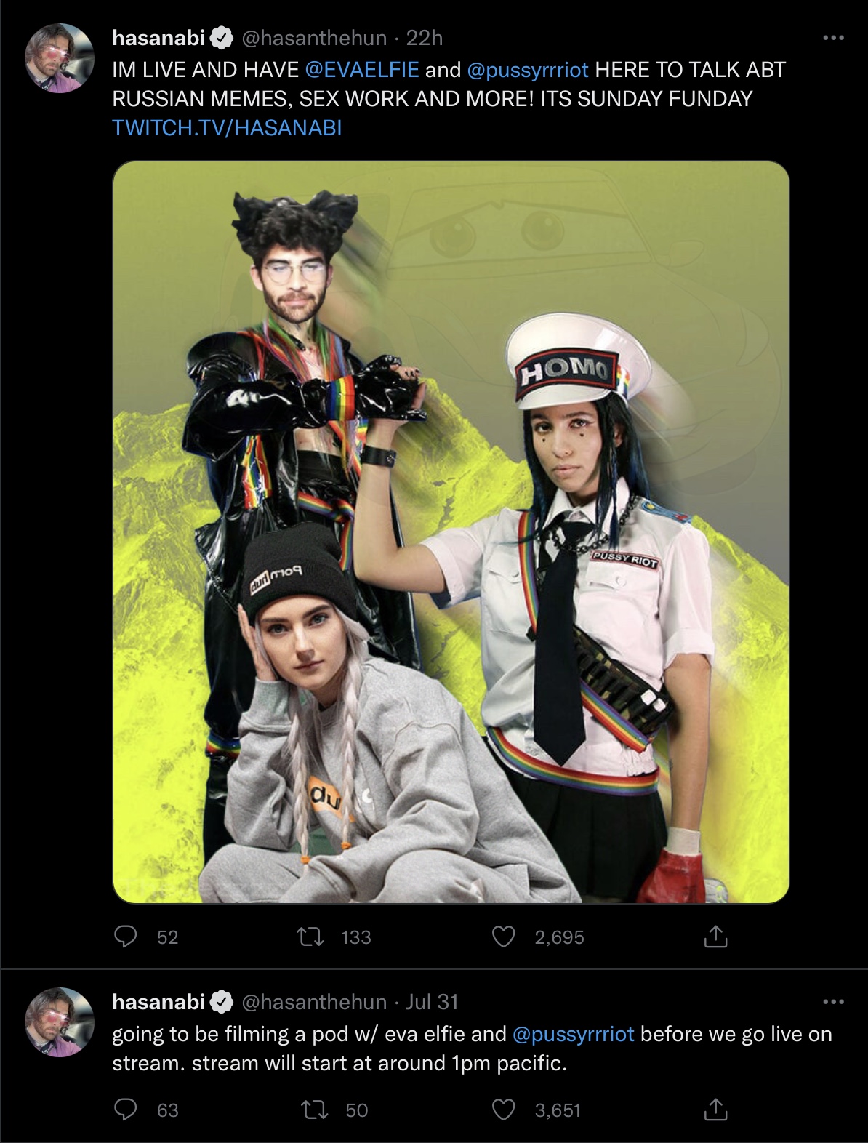Open the 22h timestamp of first tweet
Screen dimensions: 868x1143
(424, 38)
